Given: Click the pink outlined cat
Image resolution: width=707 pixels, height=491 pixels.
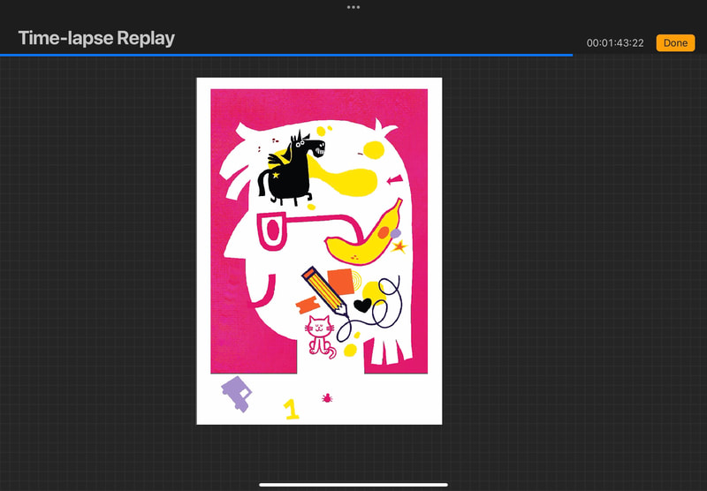Looking at the screenshot, I should [x=320, y=336].
